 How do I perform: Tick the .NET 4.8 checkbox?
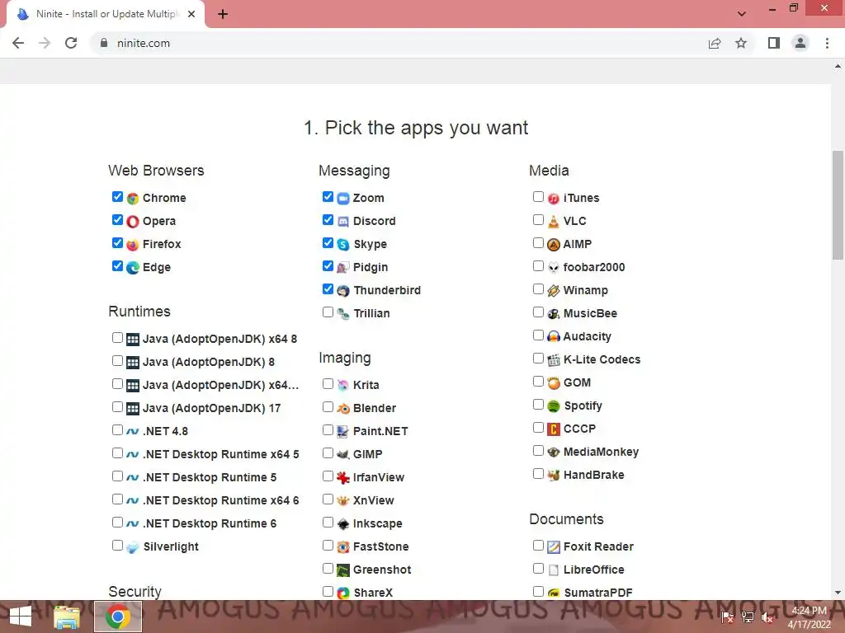pos(117,430)
